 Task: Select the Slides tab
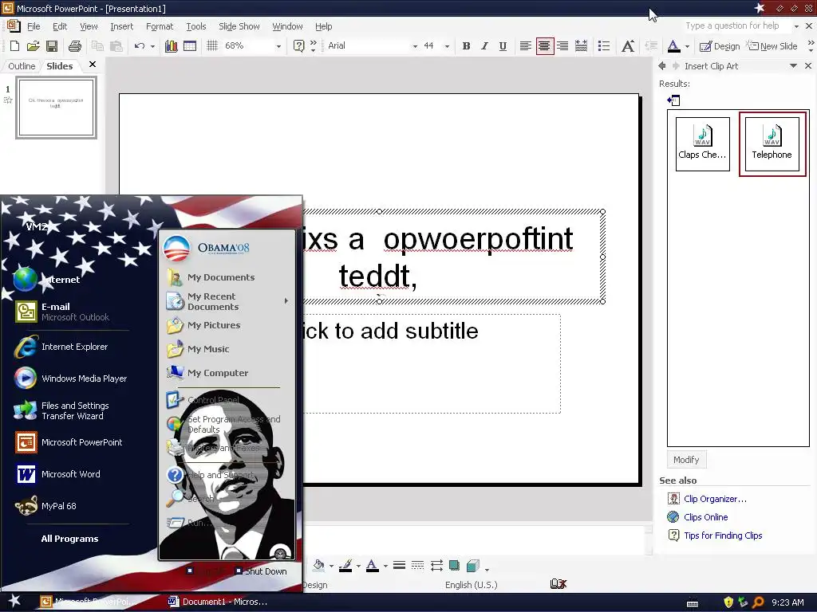(x=59, y=66)
